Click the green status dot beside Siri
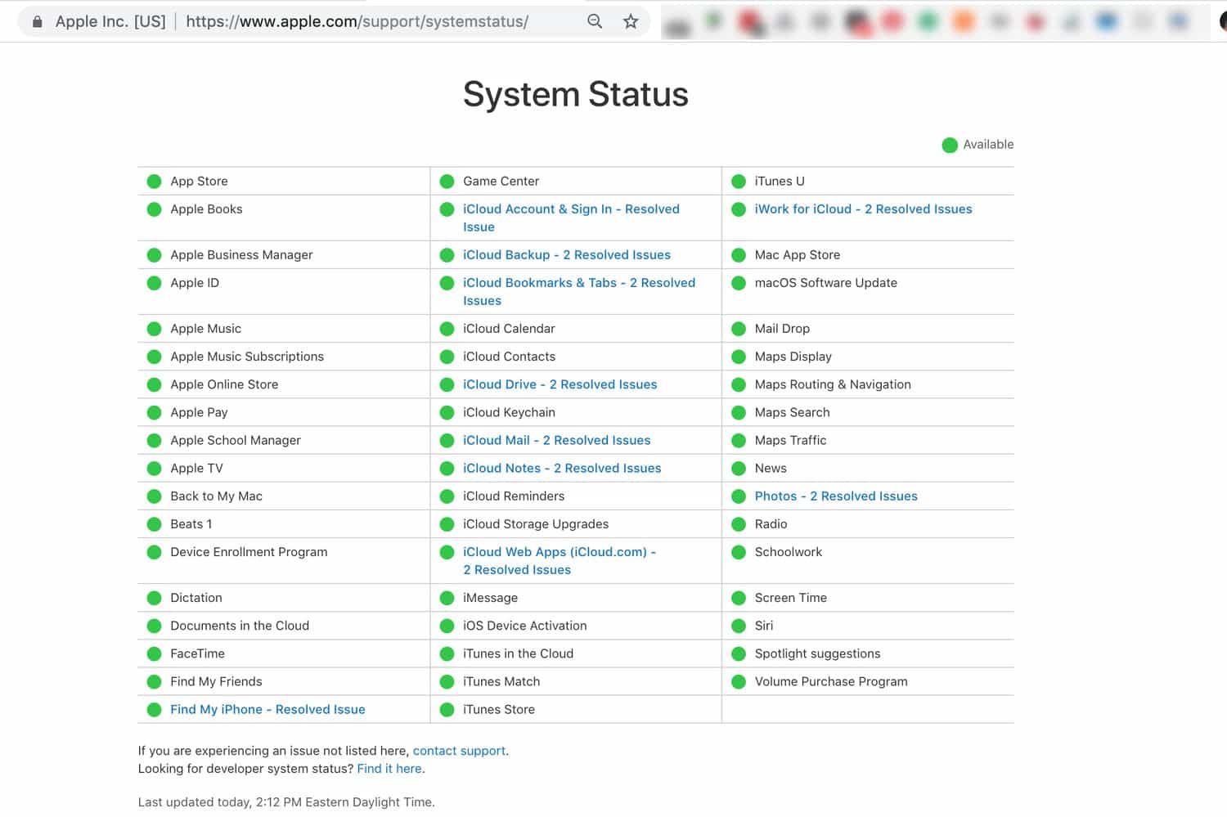1227x817 pixels. coord(739,626)
